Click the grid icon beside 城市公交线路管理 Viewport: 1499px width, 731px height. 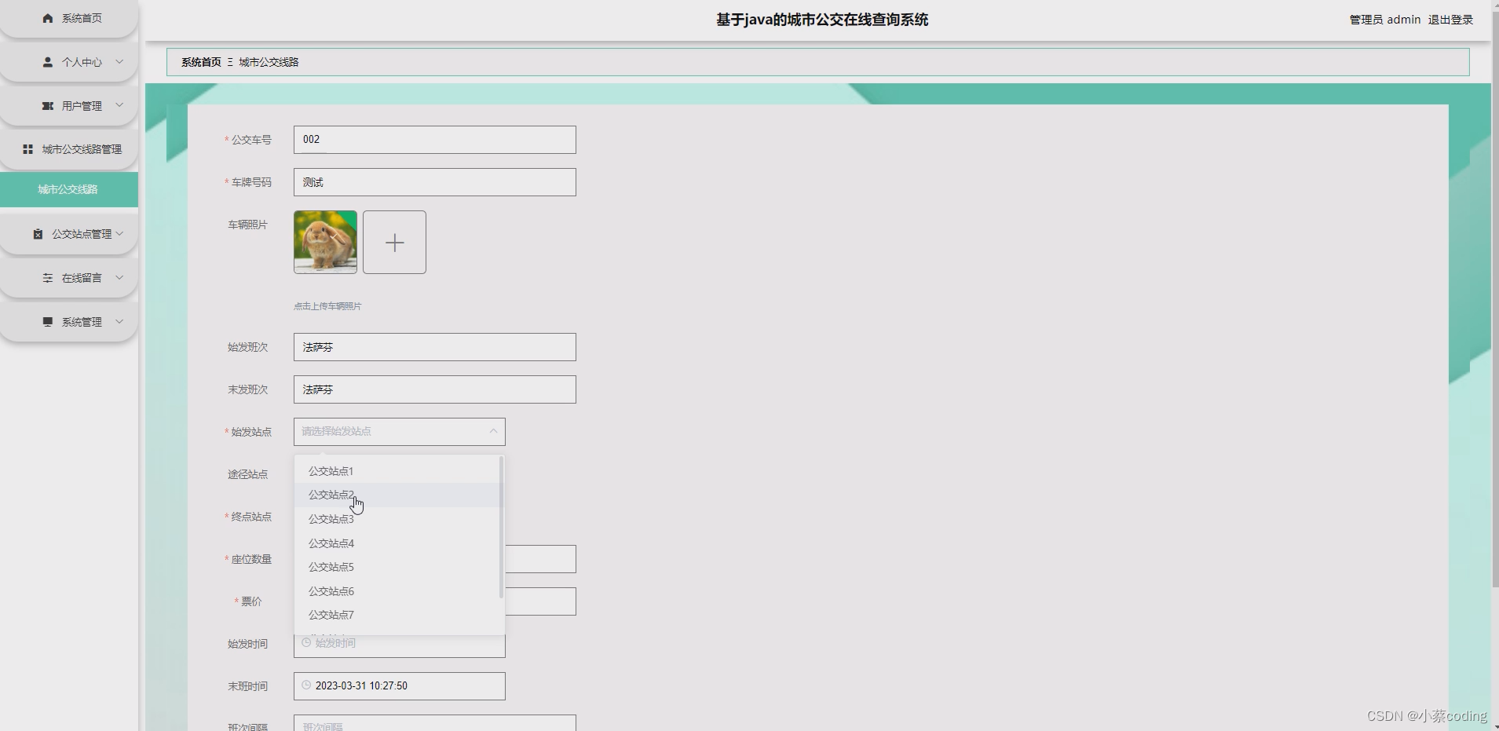click(x=27, y=149)
